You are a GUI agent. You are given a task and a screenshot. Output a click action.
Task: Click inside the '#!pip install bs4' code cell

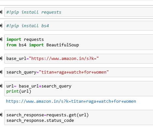tap(79, 26)
